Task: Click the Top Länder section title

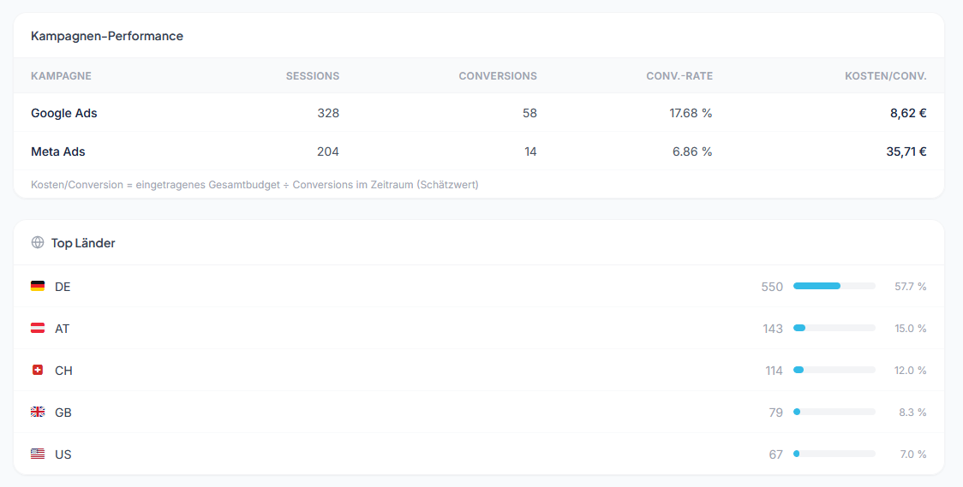Action: (x=83, y=243)
